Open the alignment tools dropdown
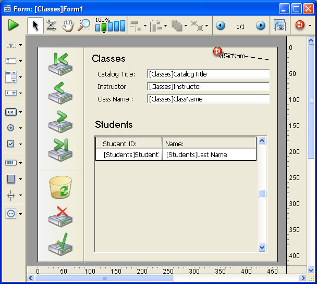Screen dimensions: 317x284 pos(145,25)
